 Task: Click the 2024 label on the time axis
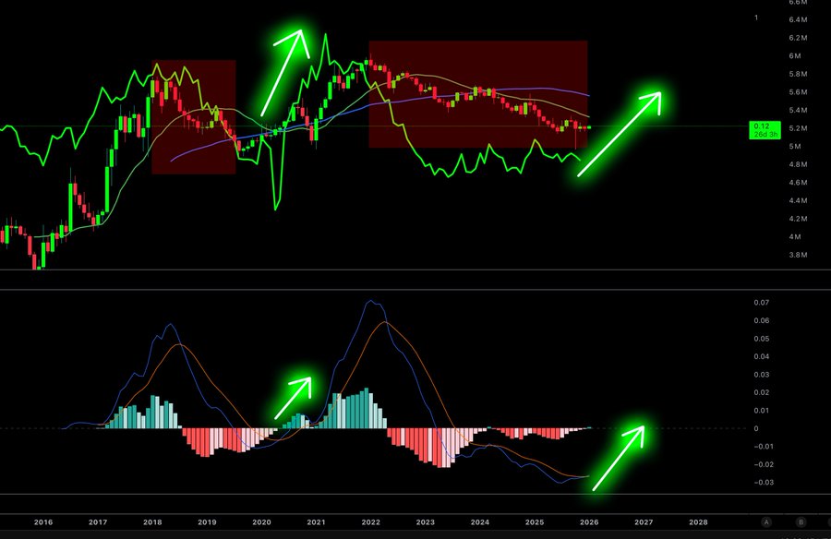479,522
